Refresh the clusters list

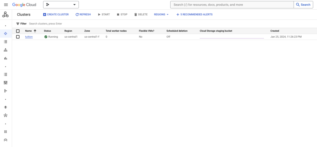[x=83, y=15]
